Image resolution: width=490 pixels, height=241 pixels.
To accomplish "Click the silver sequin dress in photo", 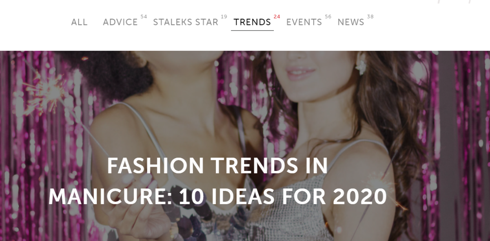I will click(x=290, y=211).
